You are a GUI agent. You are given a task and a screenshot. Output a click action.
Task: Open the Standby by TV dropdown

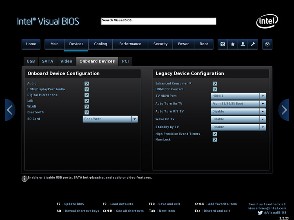(x=238, y=127)
